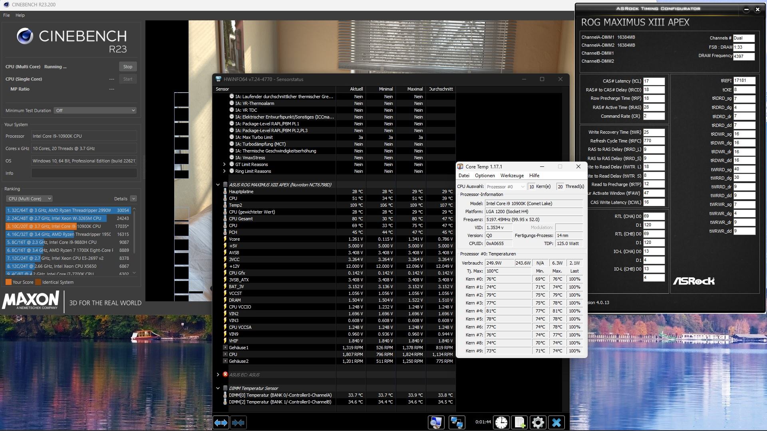767x431 pixels.
Task: Collapse DIMM Temperatur Sensor group
Action: tap(218, 388)
